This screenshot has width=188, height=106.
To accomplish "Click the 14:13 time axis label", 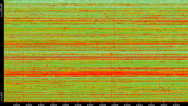I will click(164, 105).
